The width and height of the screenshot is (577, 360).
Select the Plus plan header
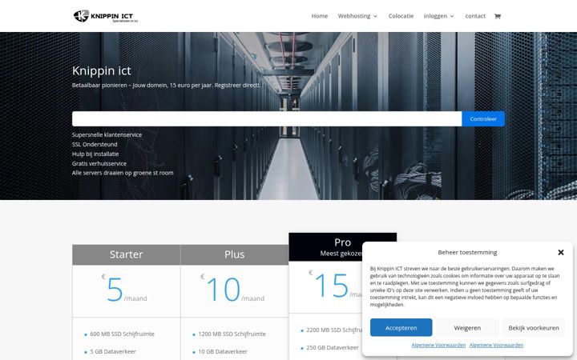[234, 254]
